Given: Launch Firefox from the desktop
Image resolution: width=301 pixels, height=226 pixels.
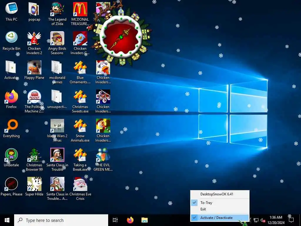Looking at the screenshot, I should (x=11, y=99).
